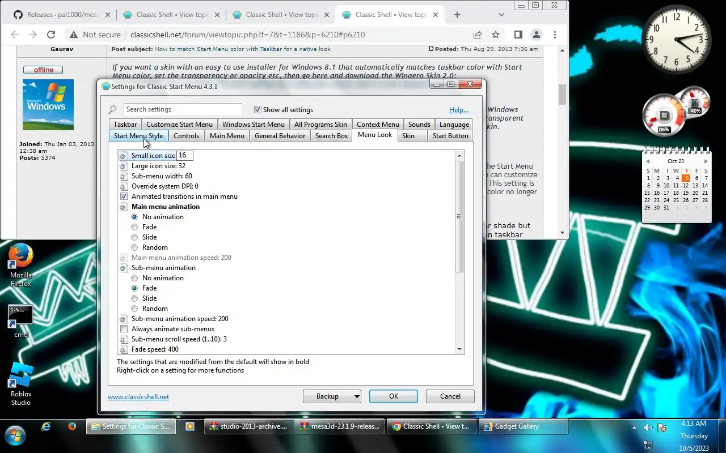This screenshot has height=453, width=726.
Task: Select main menu Fade radio option
Action: click(x=134, y=227)
